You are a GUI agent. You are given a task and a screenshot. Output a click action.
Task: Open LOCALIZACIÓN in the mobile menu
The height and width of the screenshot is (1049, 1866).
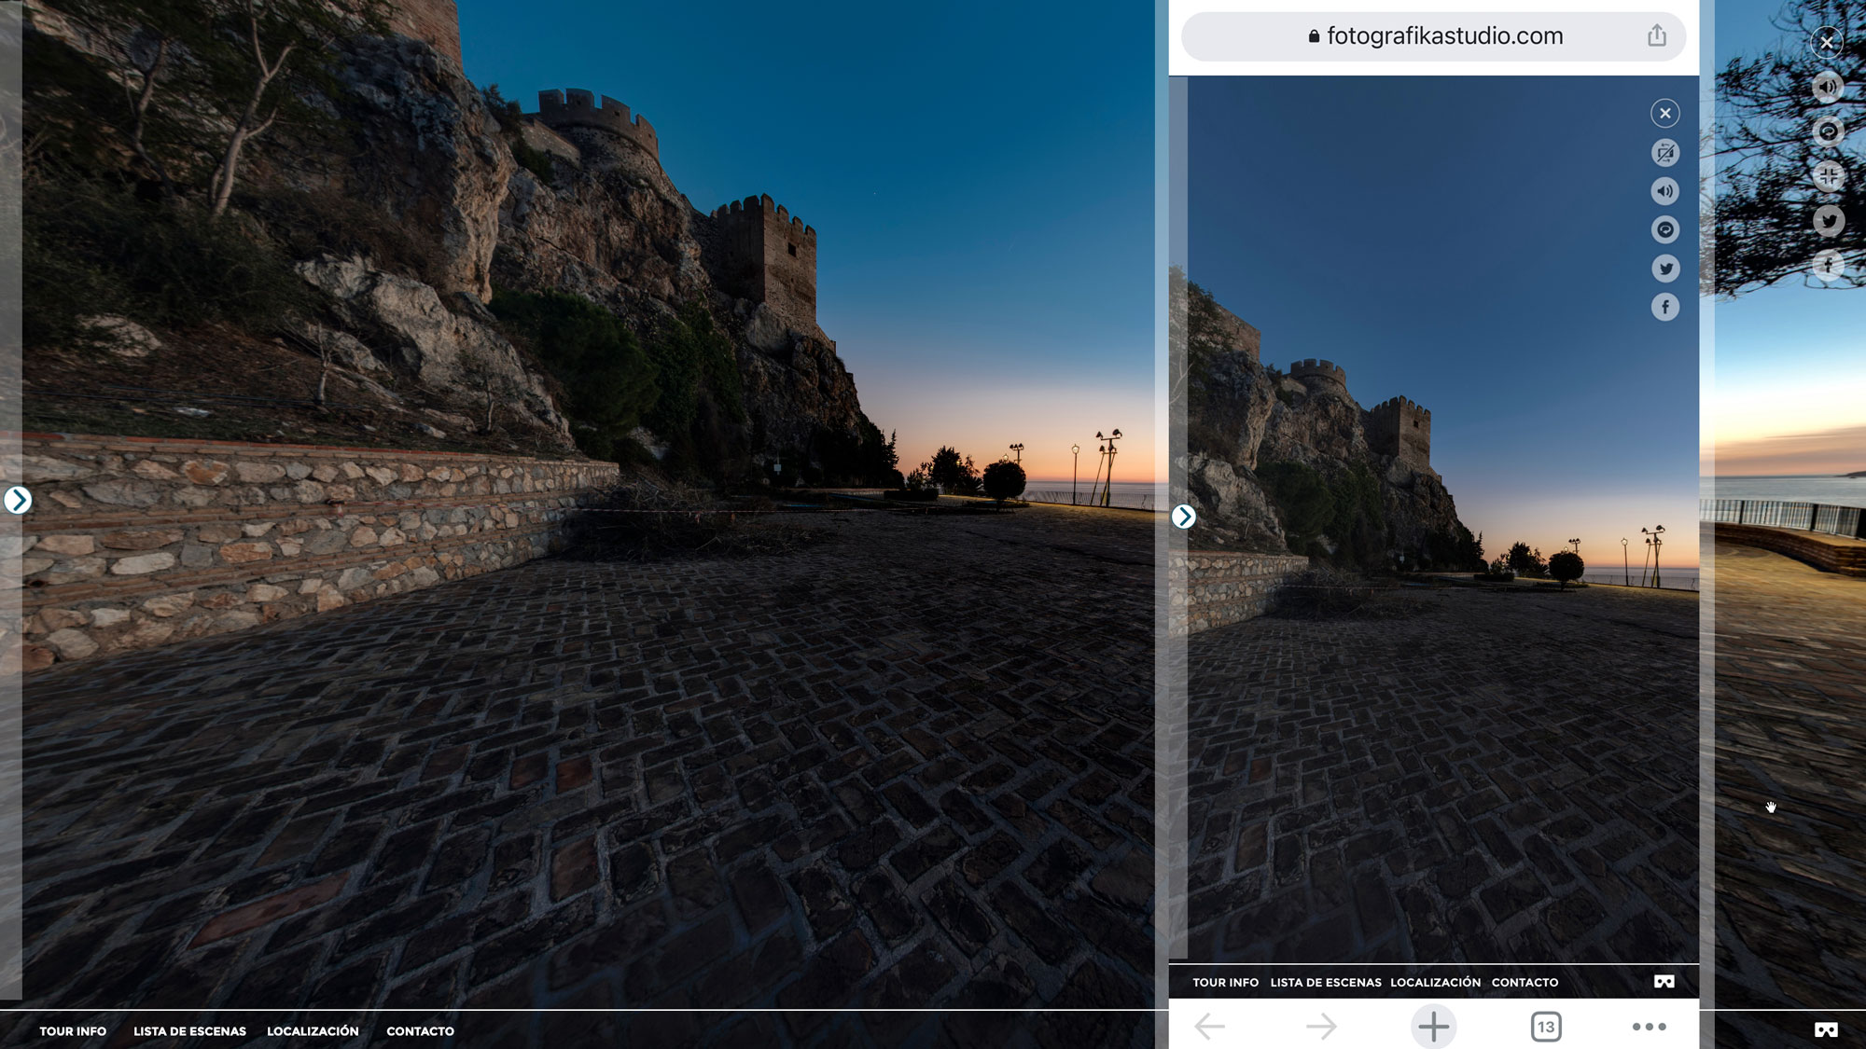[x=1435, y=983]
